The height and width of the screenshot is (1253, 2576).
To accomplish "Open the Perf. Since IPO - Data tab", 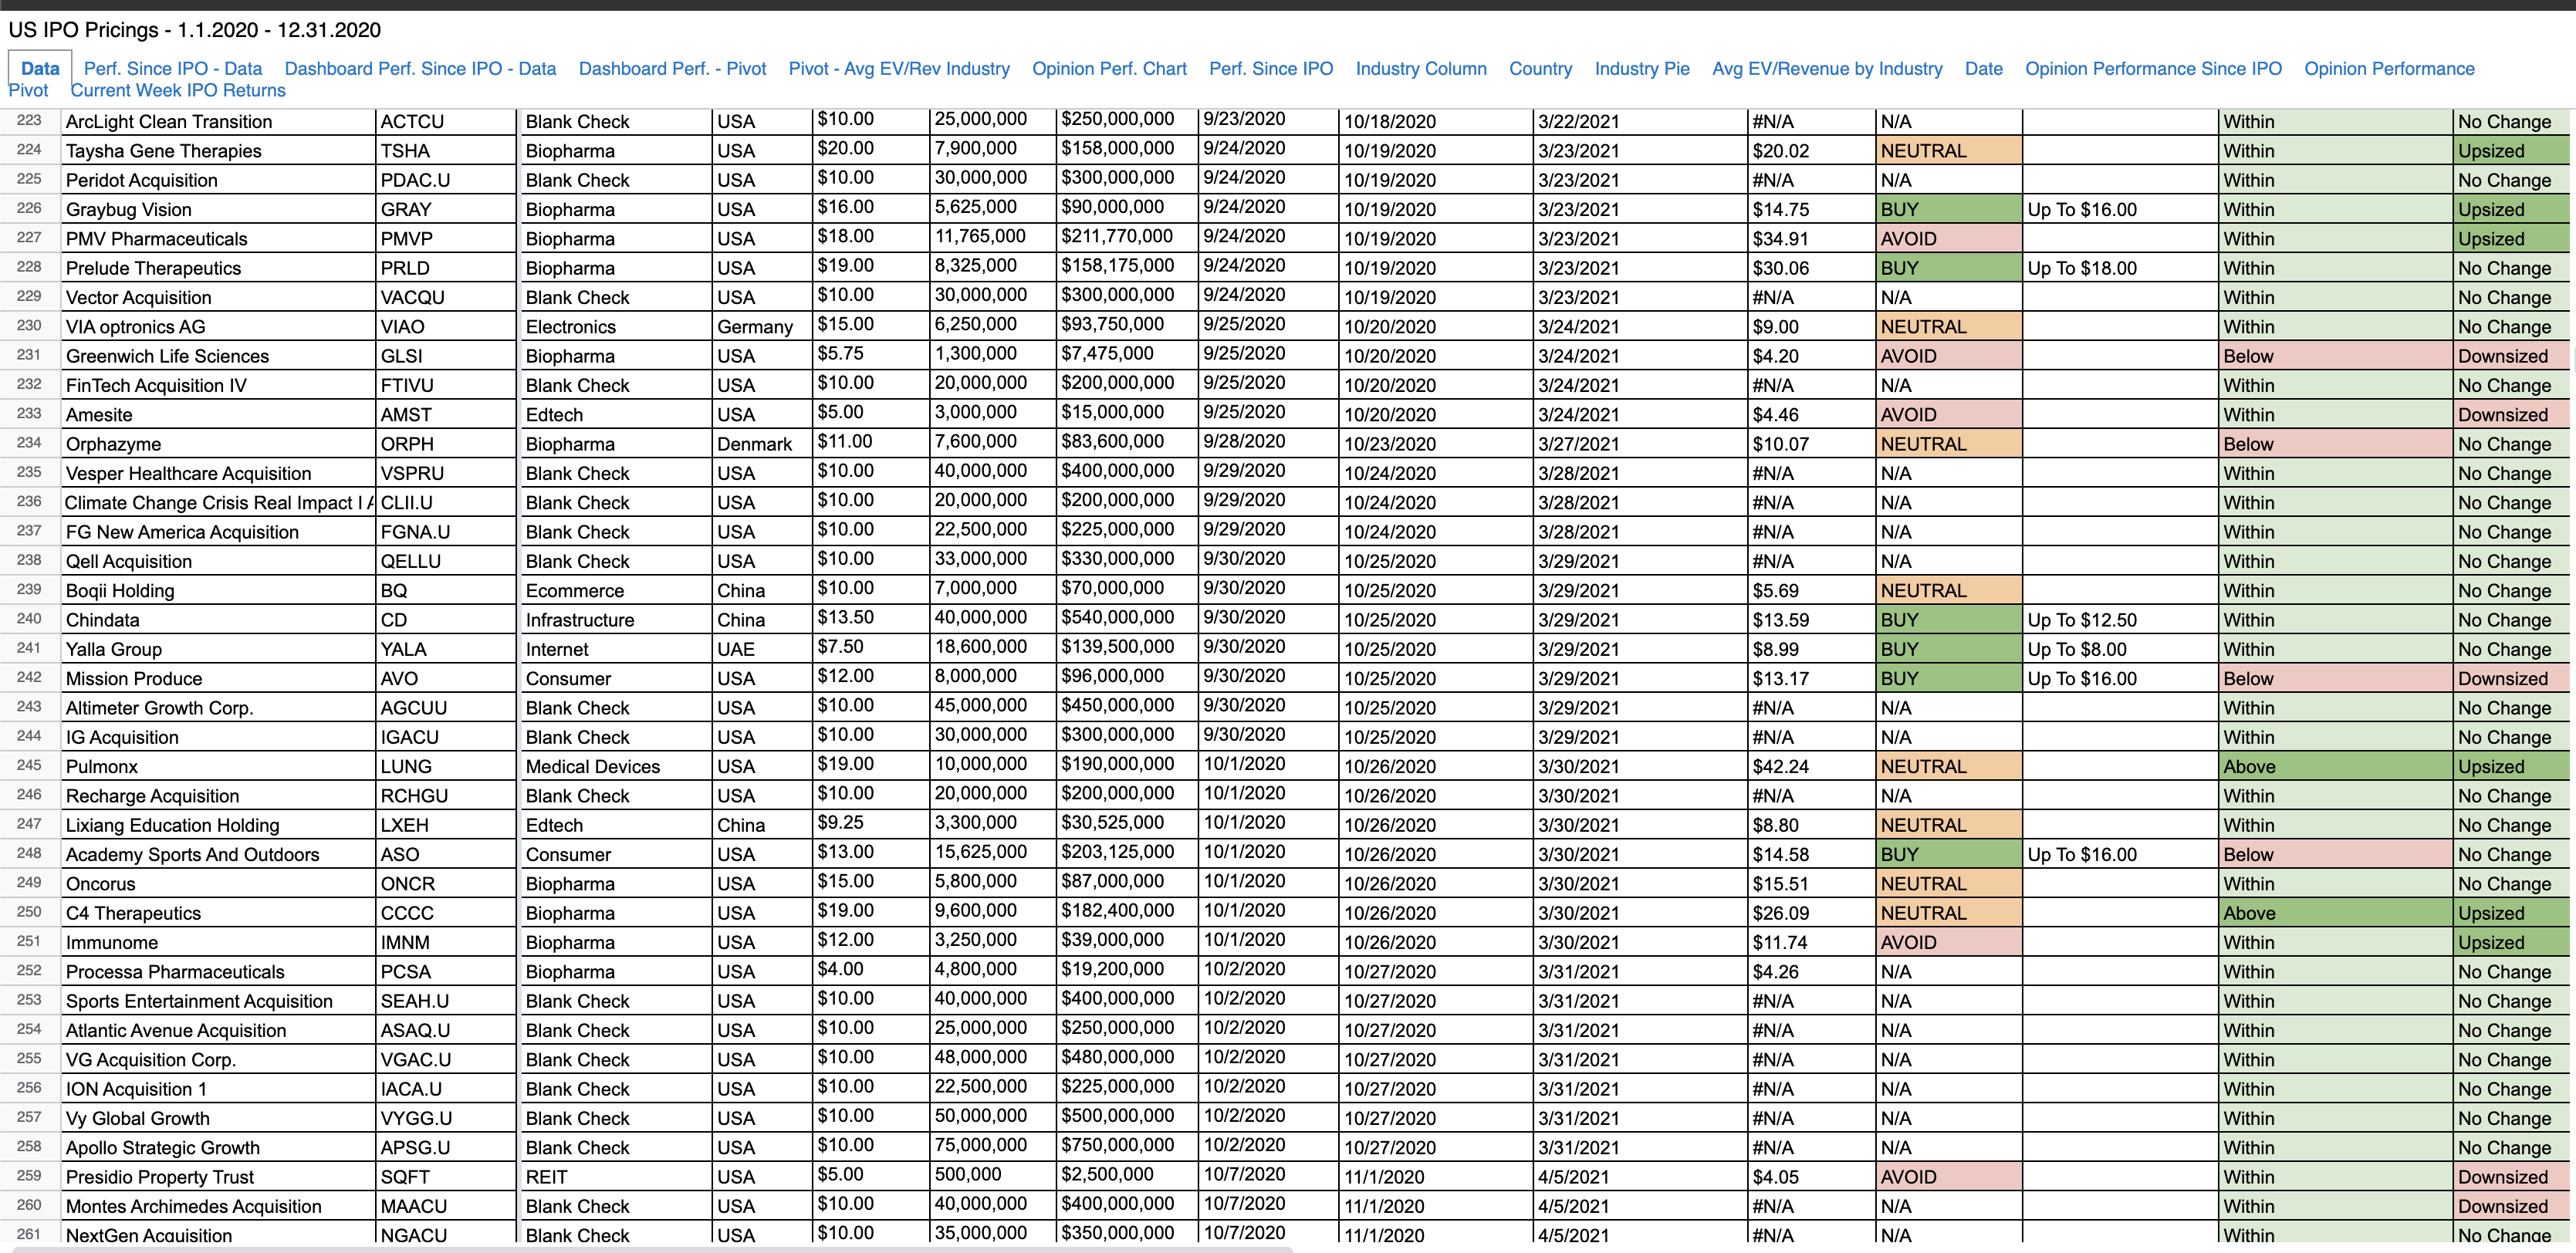I will 172,69.
